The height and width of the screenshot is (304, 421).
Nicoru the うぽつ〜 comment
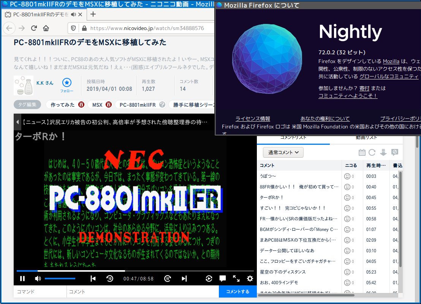(347, 176)
